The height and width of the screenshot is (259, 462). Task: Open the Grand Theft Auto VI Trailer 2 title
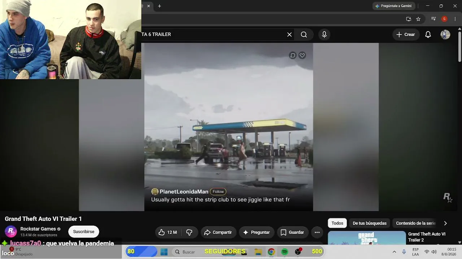click(427, 237)
